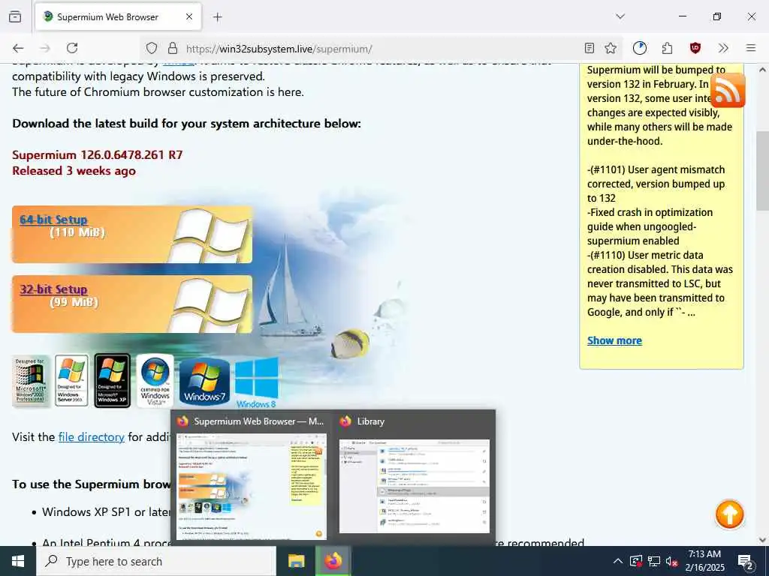Click the Type here to search box
Screen dimensions: 769x576
[156, 561]
